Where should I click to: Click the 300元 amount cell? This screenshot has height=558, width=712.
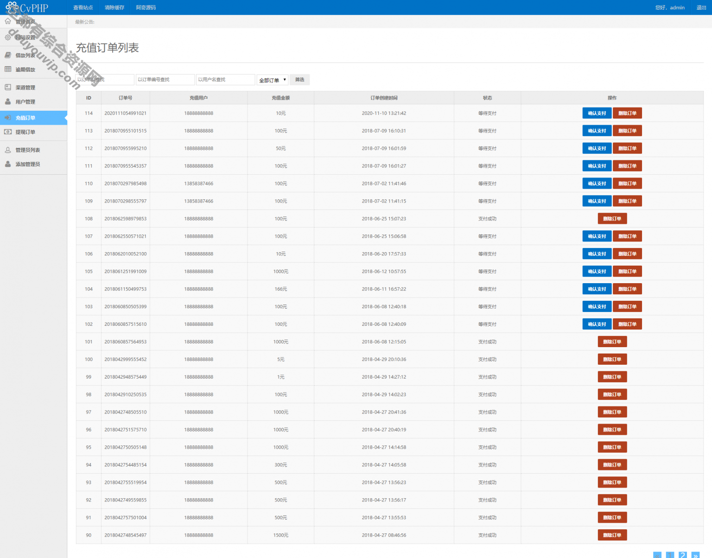(x=280, y=465)
